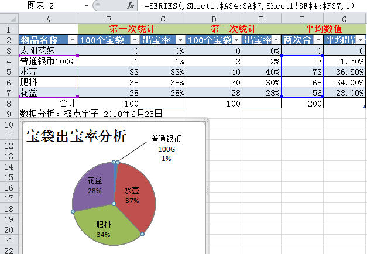367x254 pixels.
Task: Select cell 肥料 in column A
Action: (x=48, y=82)
